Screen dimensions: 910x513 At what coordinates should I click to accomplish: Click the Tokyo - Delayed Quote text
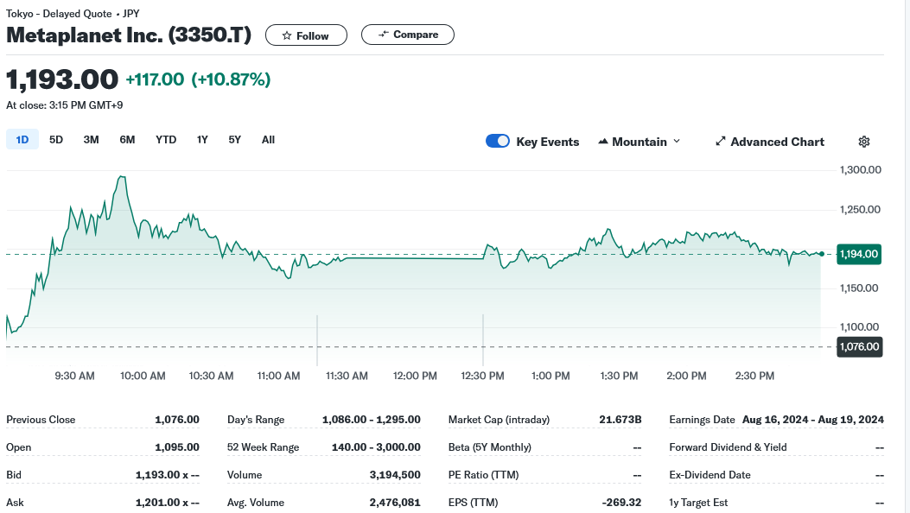point(59,13)
